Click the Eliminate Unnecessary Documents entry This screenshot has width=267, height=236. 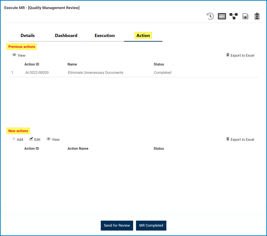coord(96,72)
